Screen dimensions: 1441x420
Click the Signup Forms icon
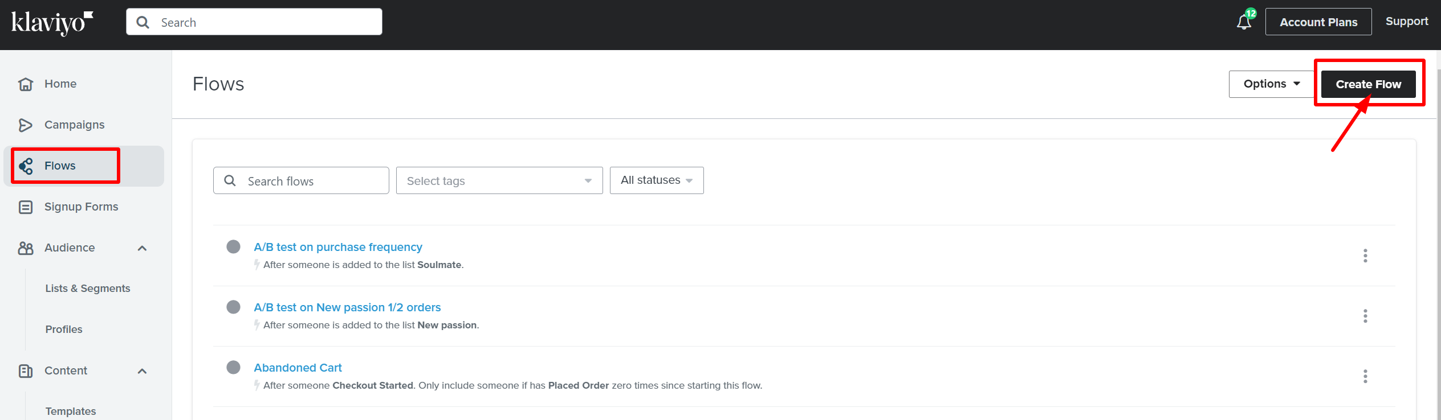(x=26, y=207)
